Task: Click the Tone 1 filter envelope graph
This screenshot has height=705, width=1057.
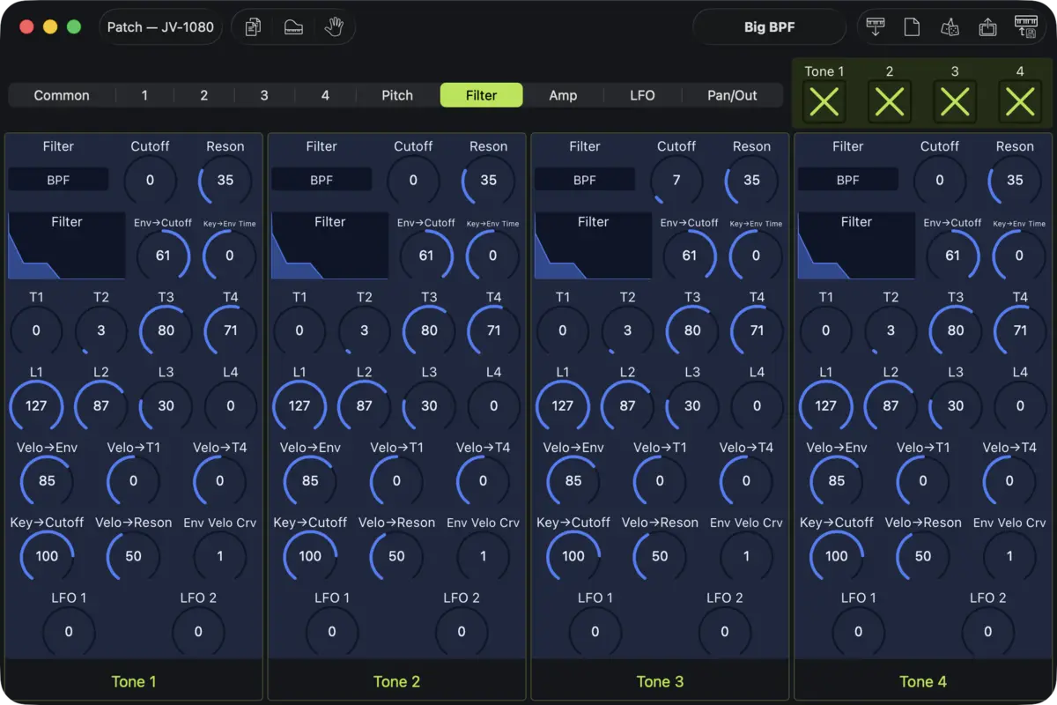Action: click(x=67, y=245)
